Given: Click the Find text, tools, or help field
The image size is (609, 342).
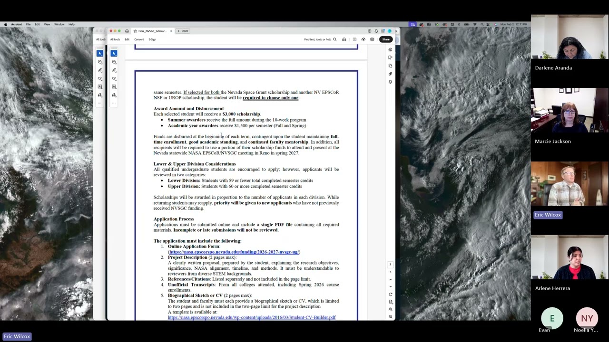Looking at the screenshot, I should pos(317,39).
